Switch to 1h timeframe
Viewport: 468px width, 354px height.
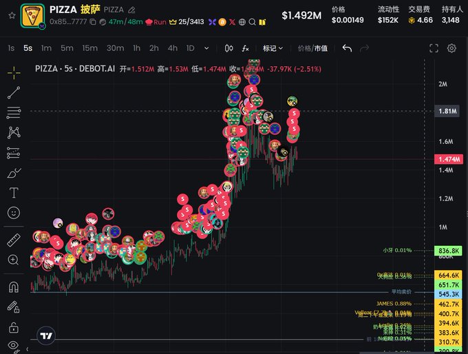pos(137,48)
